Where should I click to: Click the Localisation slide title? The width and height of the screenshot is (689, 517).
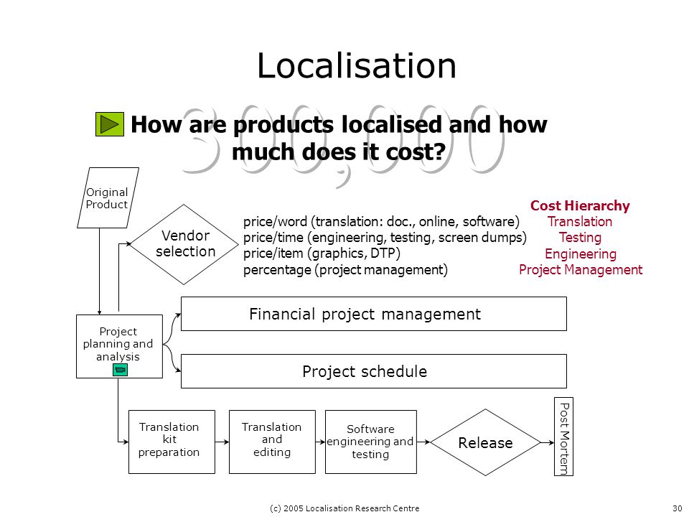click(x=357, y=66)
